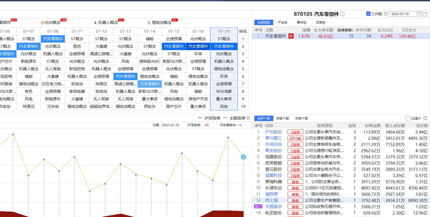This screenshot has height=217, width=430.
Task: Switch to the 事件性 tab
Action: pyautogui.click(x=302, y=23)
